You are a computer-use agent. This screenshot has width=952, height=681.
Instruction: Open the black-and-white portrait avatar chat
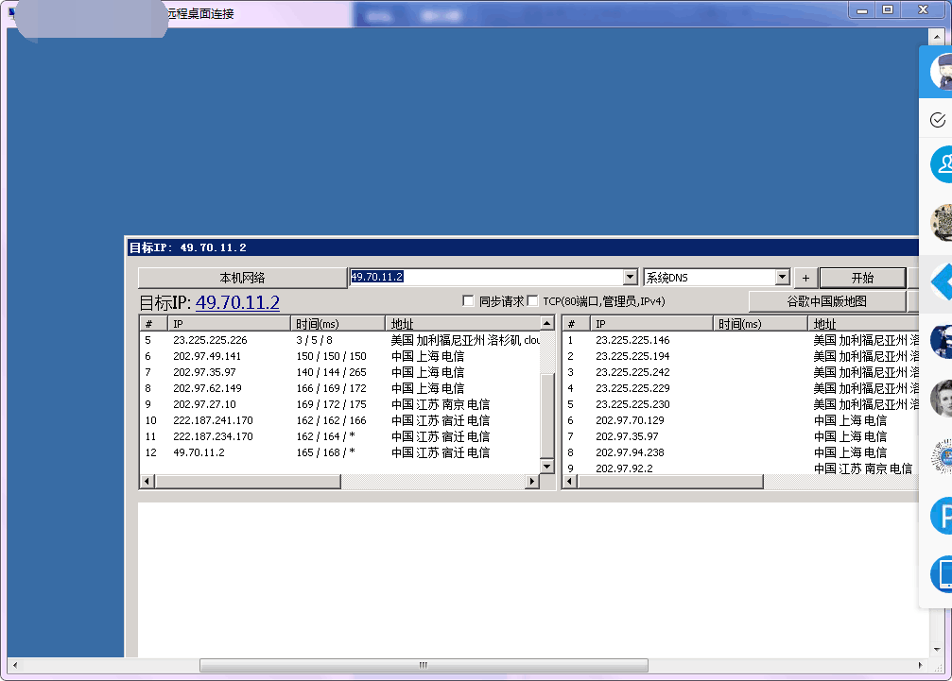942,399
